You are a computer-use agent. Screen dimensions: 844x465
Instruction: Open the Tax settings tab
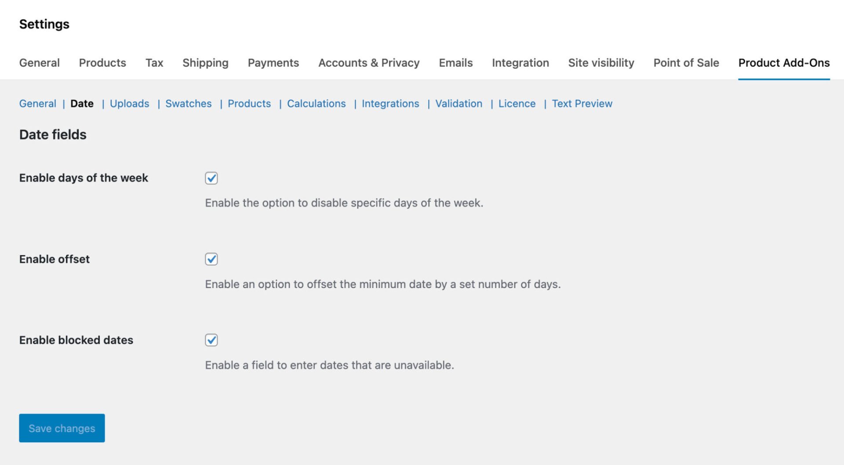154,63
